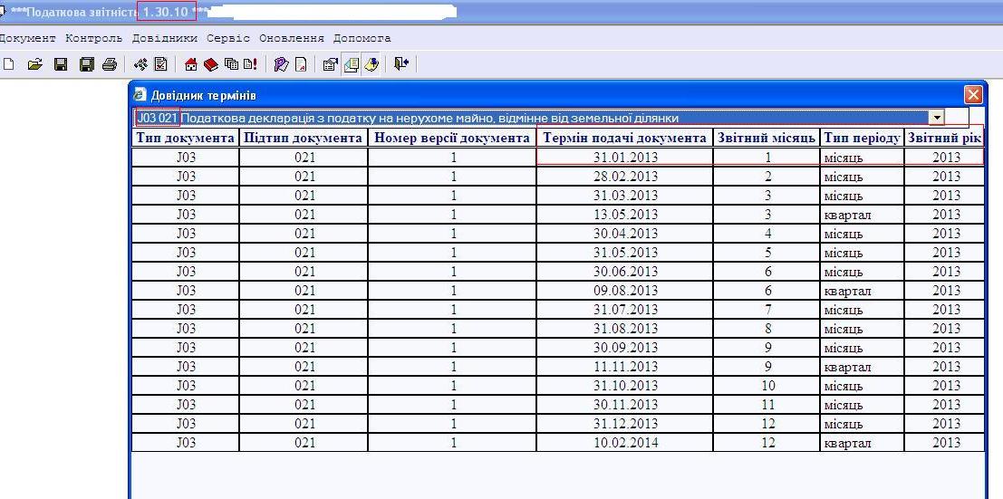Image resolution: width=1003 pixels, height=499 pixels.
Task: Open the Довідники menu
Action: (164, 39)
